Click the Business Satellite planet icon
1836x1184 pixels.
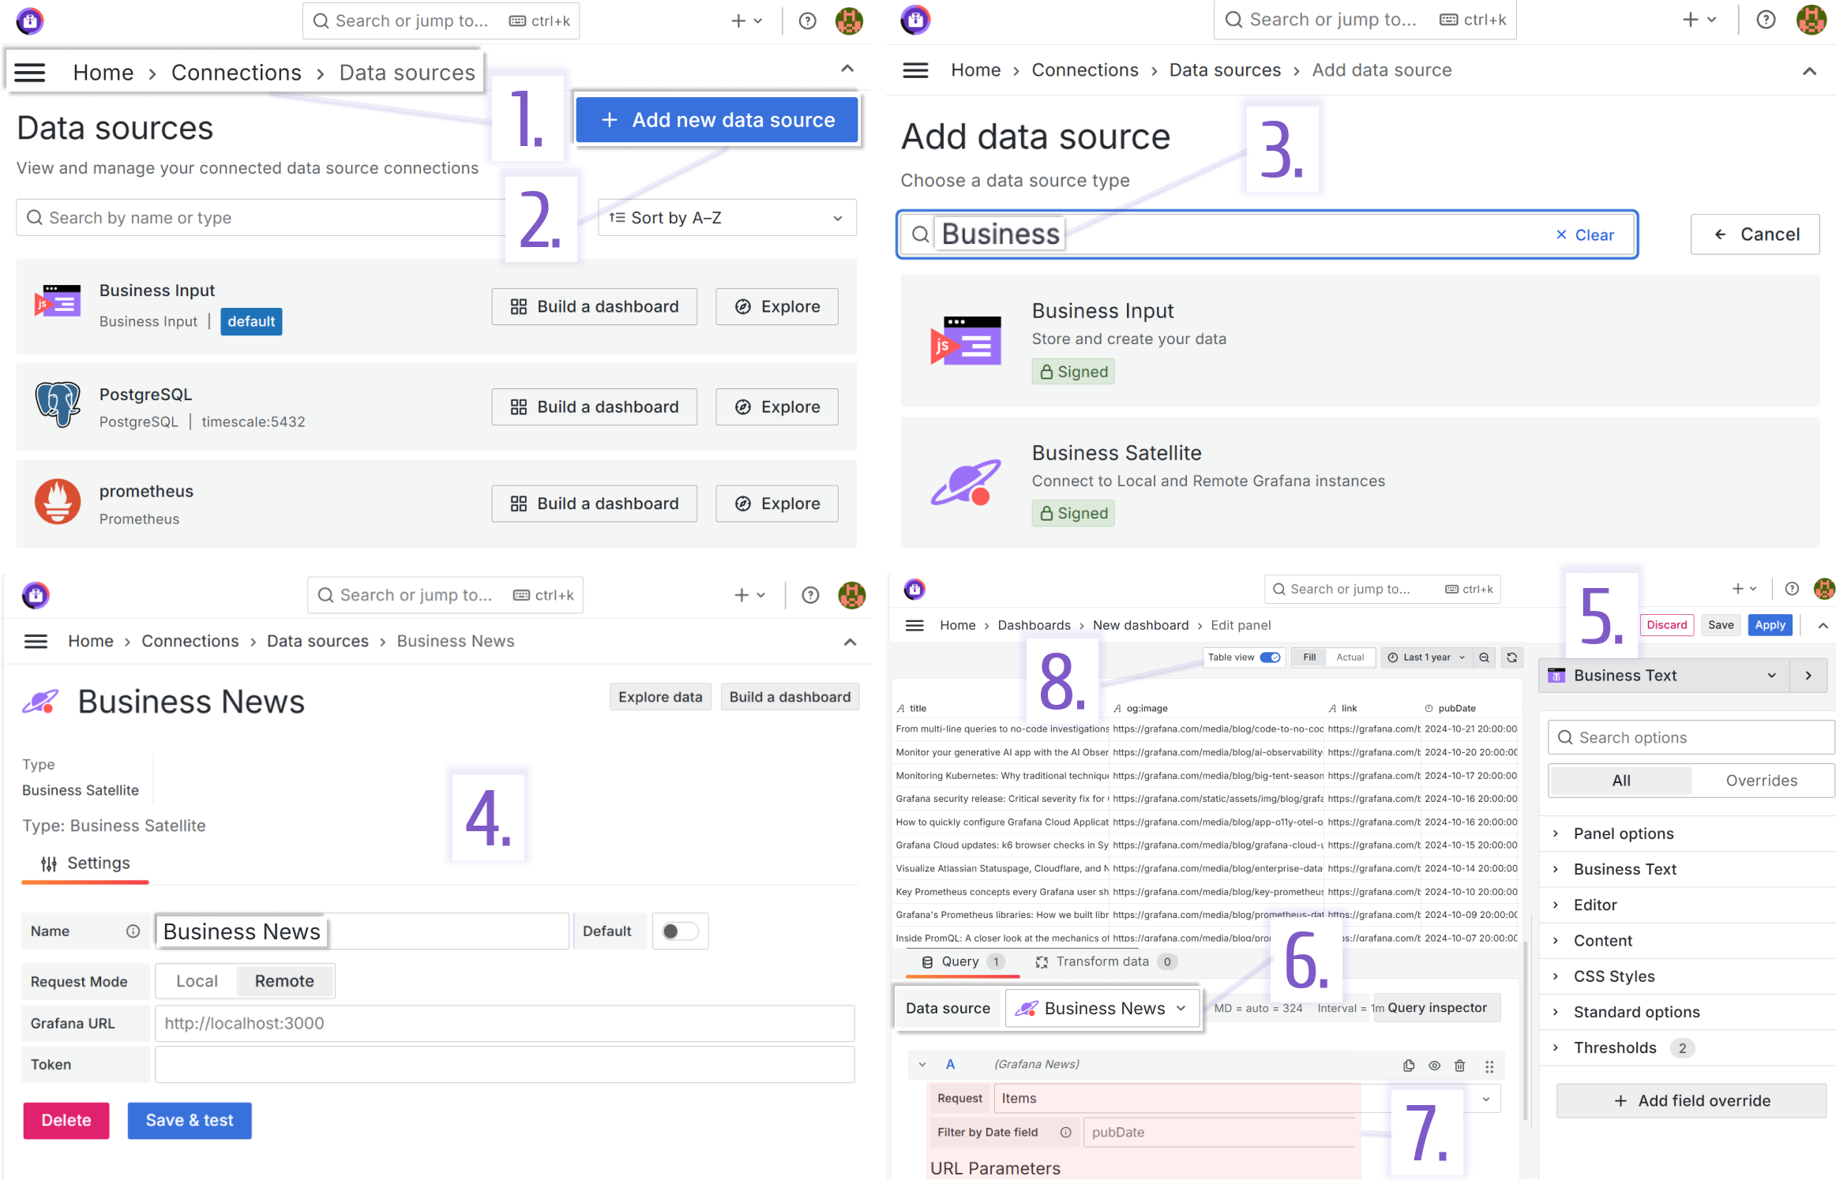click(966, 482)
